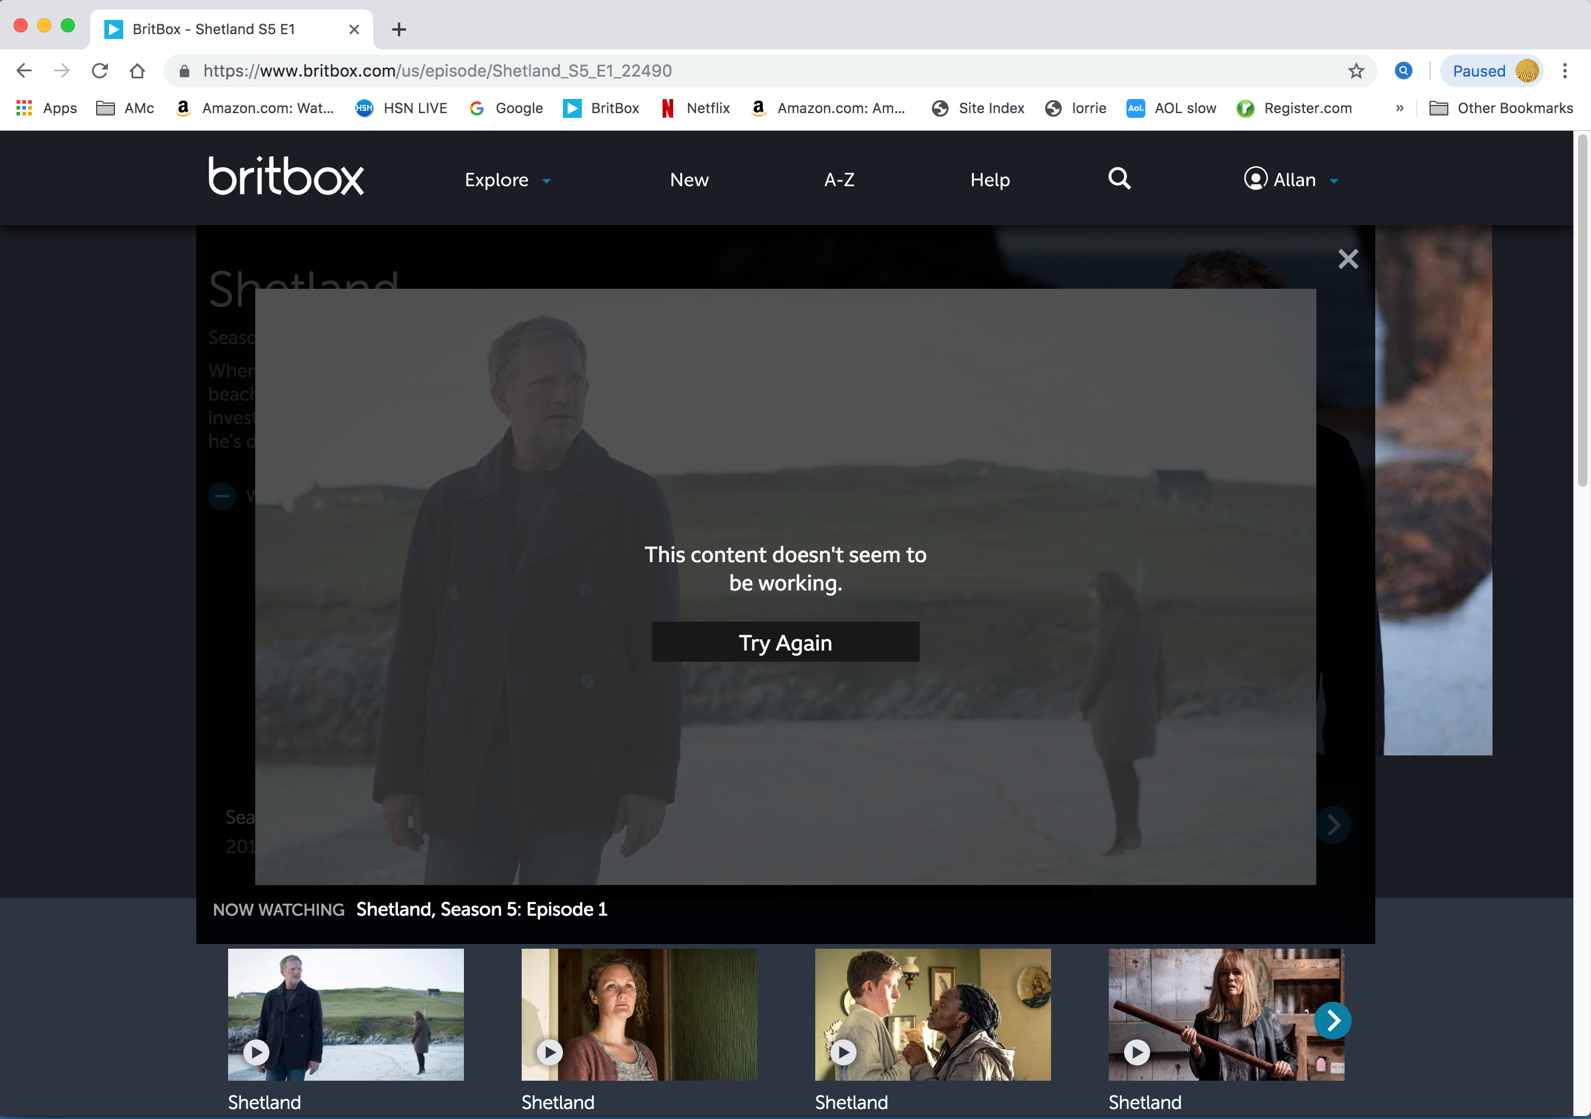The height and width of the screenshot is (1119, 1591).
Task: Show more bookmarks with double chevron
Action: click(1400, 108)
